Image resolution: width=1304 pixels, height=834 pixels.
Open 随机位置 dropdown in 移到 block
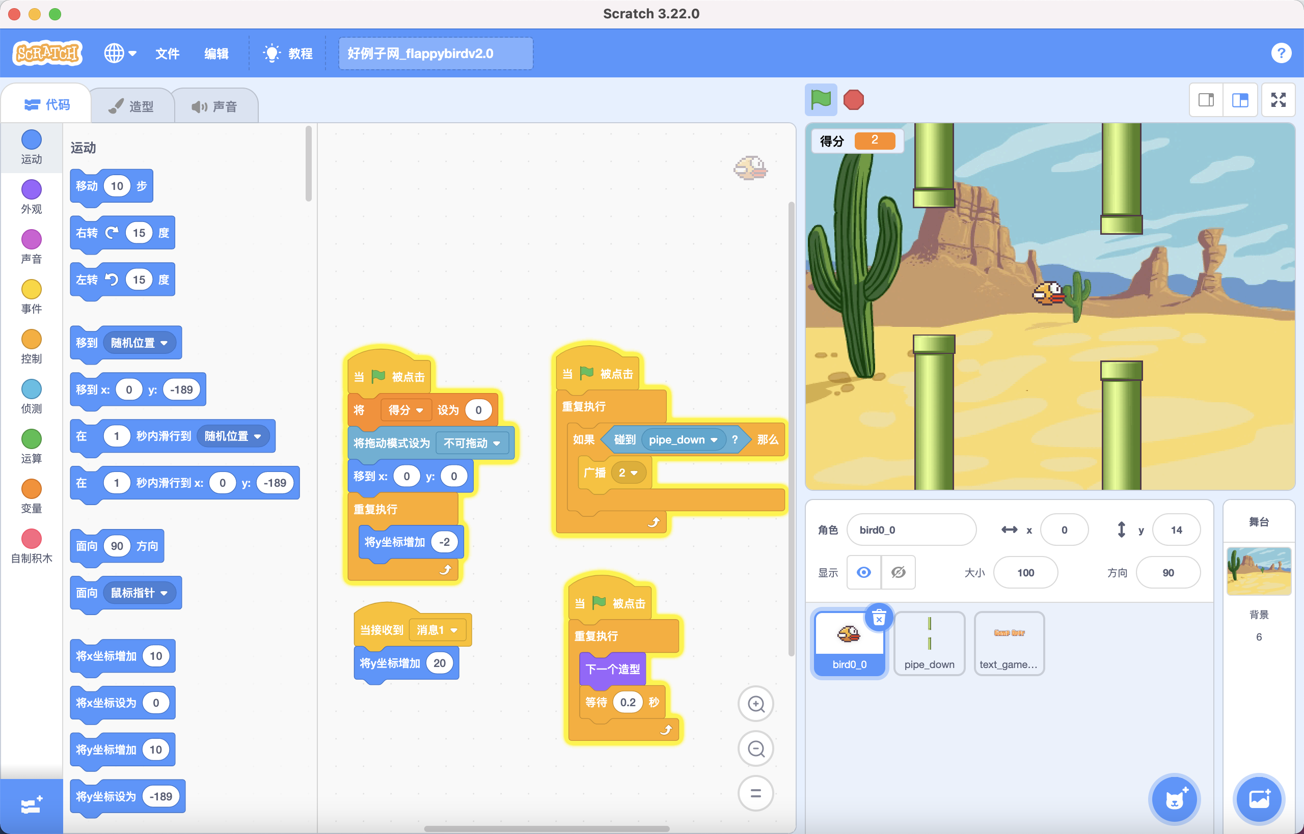pos(139,343)
